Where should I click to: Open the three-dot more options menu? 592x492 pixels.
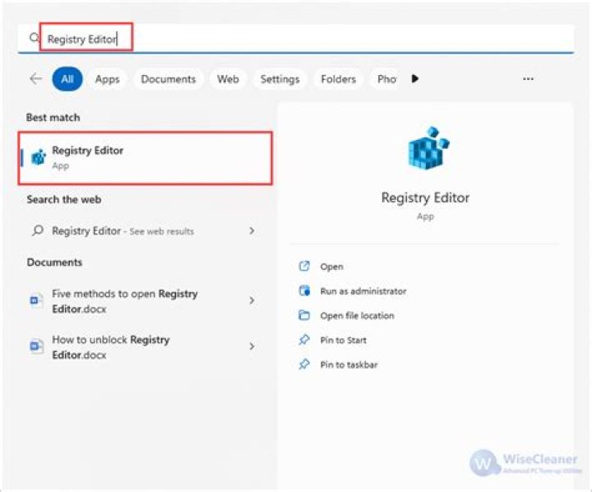click(528, 79)
